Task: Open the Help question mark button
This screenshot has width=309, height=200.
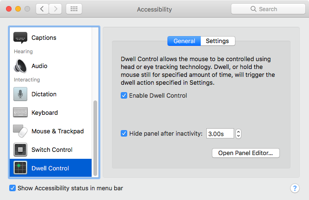Action: 295,188
